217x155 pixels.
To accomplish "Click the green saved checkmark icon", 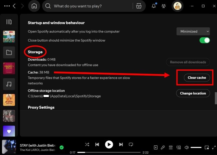I will (62, 148).
